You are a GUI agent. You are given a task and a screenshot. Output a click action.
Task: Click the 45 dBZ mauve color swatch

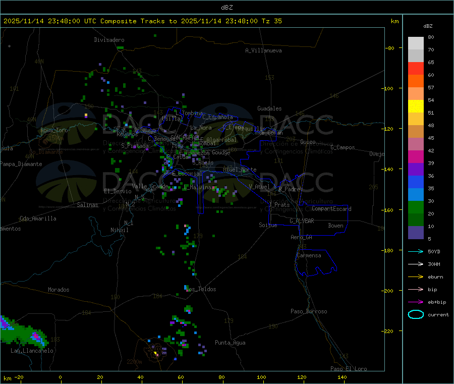[x=416, y=144]
